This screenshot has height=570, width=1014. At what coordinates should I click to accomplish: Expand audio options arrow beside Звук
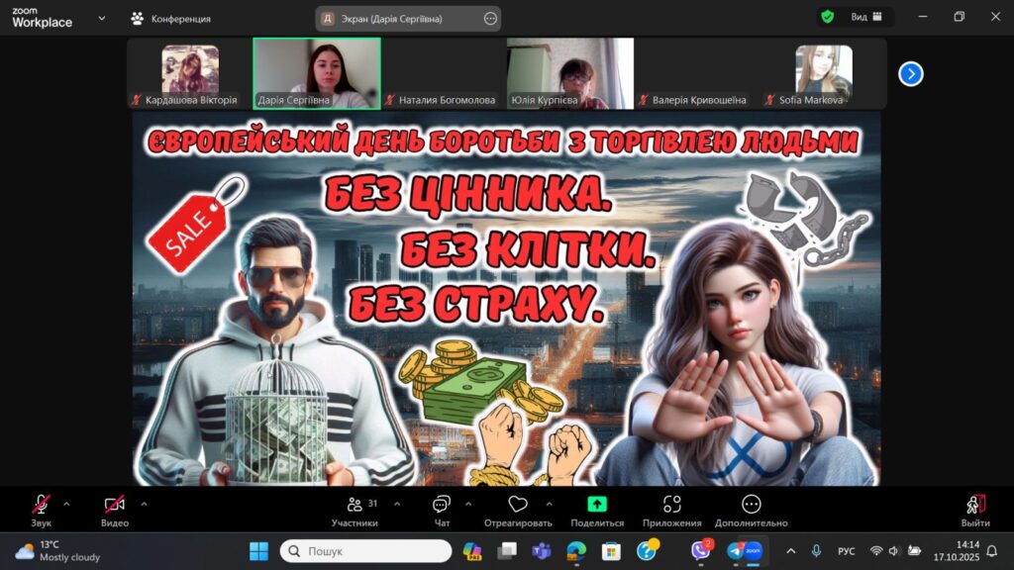click(x=67, y=504)
